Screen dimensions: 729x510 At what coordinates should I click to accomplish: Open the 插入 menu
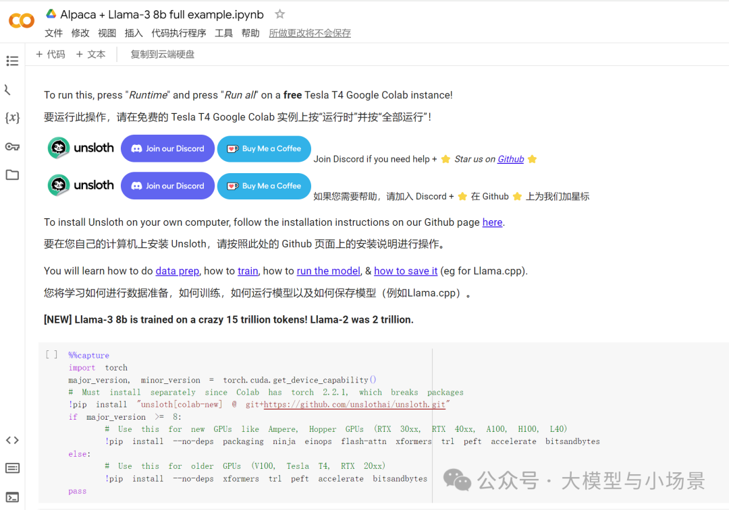tap(134, 33)
